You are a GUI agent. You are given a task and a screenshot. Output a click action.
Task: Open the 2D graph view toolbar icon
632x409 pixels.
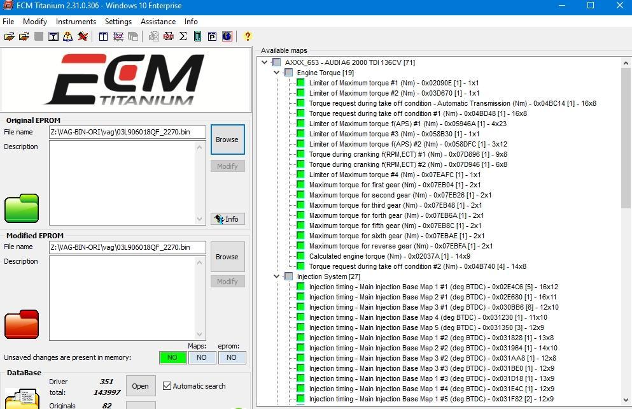click(118, 37)
